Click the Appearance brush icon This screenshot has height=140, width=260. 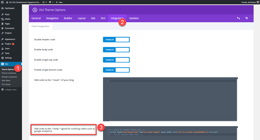[2, 39]
